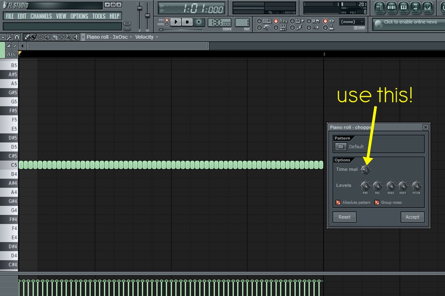445x296 pixels.
Task: Toggle Group notes checkbox
Action: (x=377, y=202)
